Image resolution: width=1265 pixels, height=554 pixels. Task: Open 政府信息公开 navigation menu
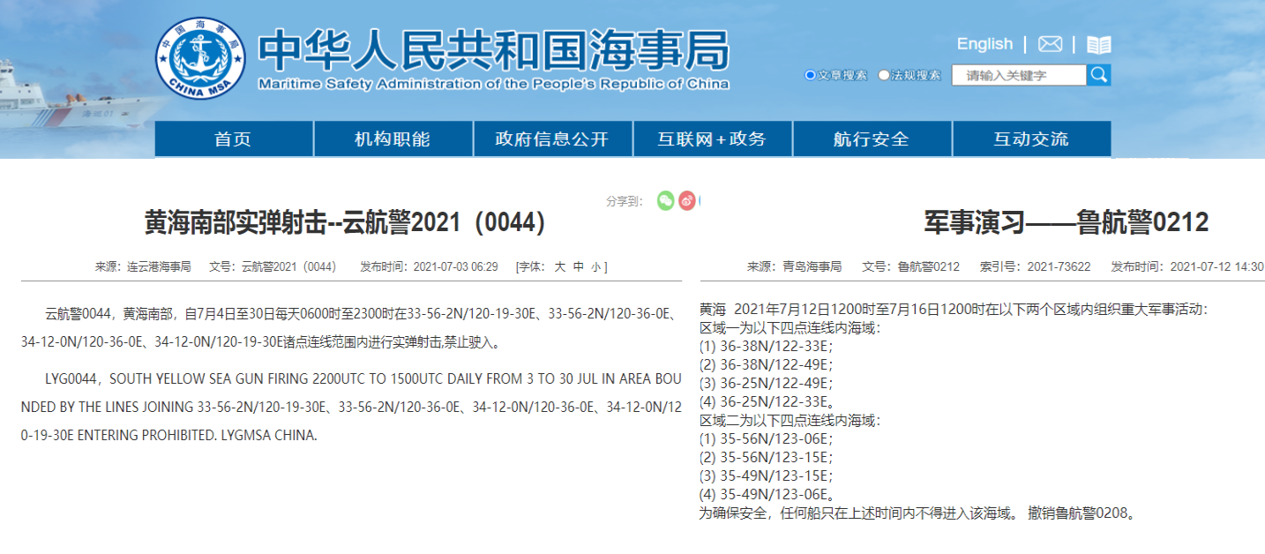point(552,139)
